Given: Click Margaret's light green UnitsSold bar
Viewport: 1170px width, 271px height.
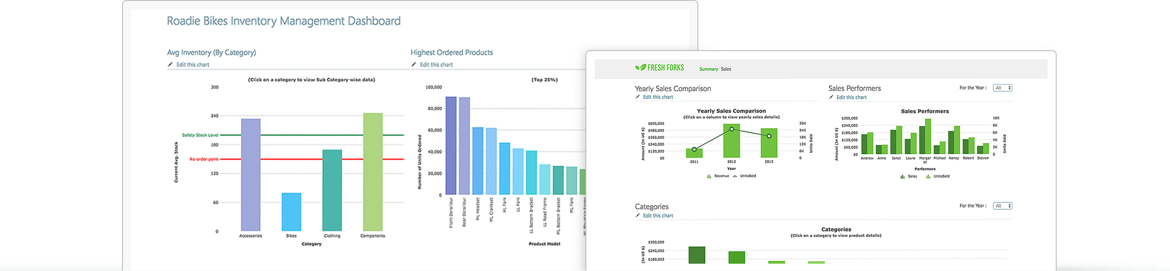Looking at the screenshot, I should pos(928,136).
